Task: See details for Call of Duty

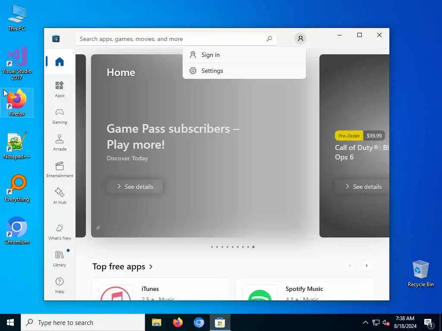Action: (x=363, y=187)
